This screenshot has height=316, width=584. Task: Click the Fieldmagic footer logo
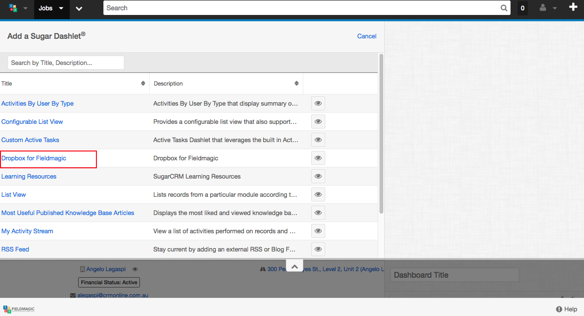[19, 309]
